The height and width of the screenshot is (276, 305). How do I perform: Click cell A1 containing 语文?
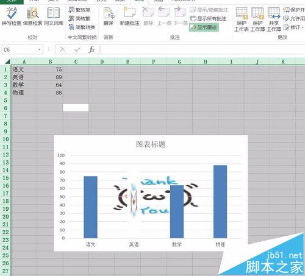click(x=24, y=69)
